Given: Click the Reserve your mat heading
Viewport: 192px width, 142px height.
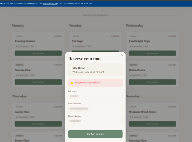Looking at the screenshot, I should point(84,59).
